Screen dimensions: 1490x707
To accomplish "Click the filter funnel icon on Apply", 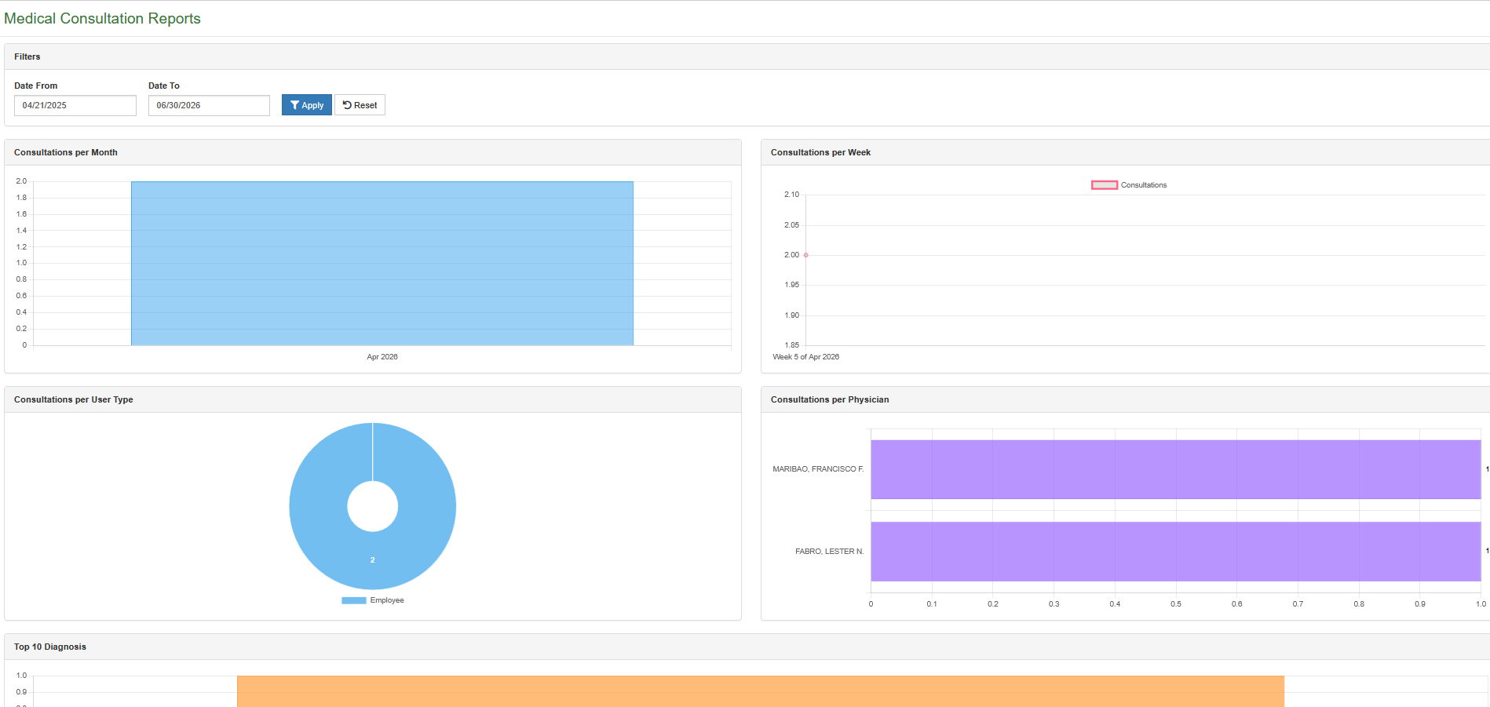I will click(294, 105).
